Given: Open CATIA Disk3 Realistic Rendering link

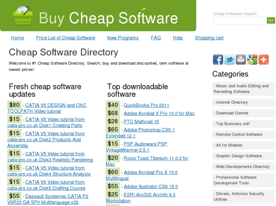Looking at the screenshot, I should [50, 157].
